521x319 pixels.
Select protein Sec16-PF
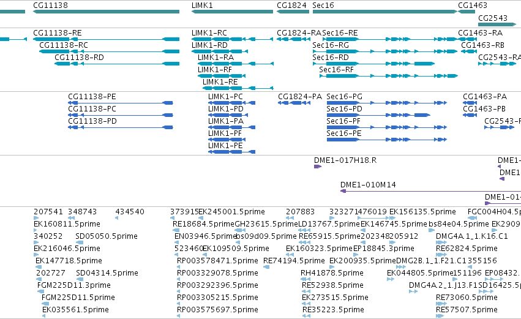[x=343, y=121]
